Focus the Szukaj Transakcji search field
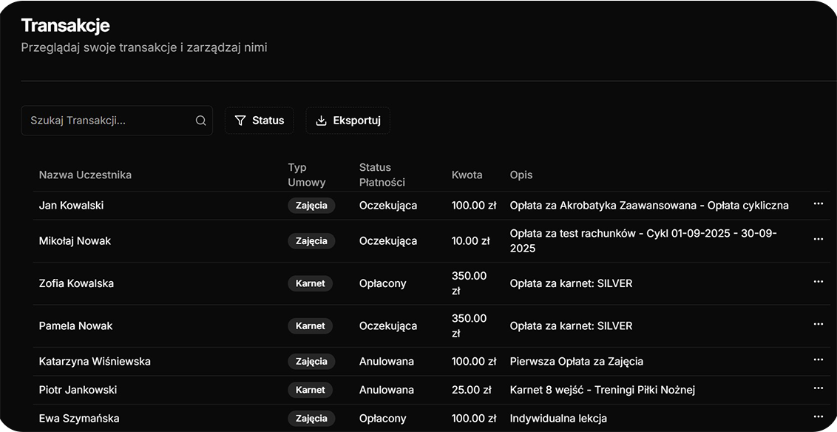This screenshot has width=837, height=432. point(109,121)
